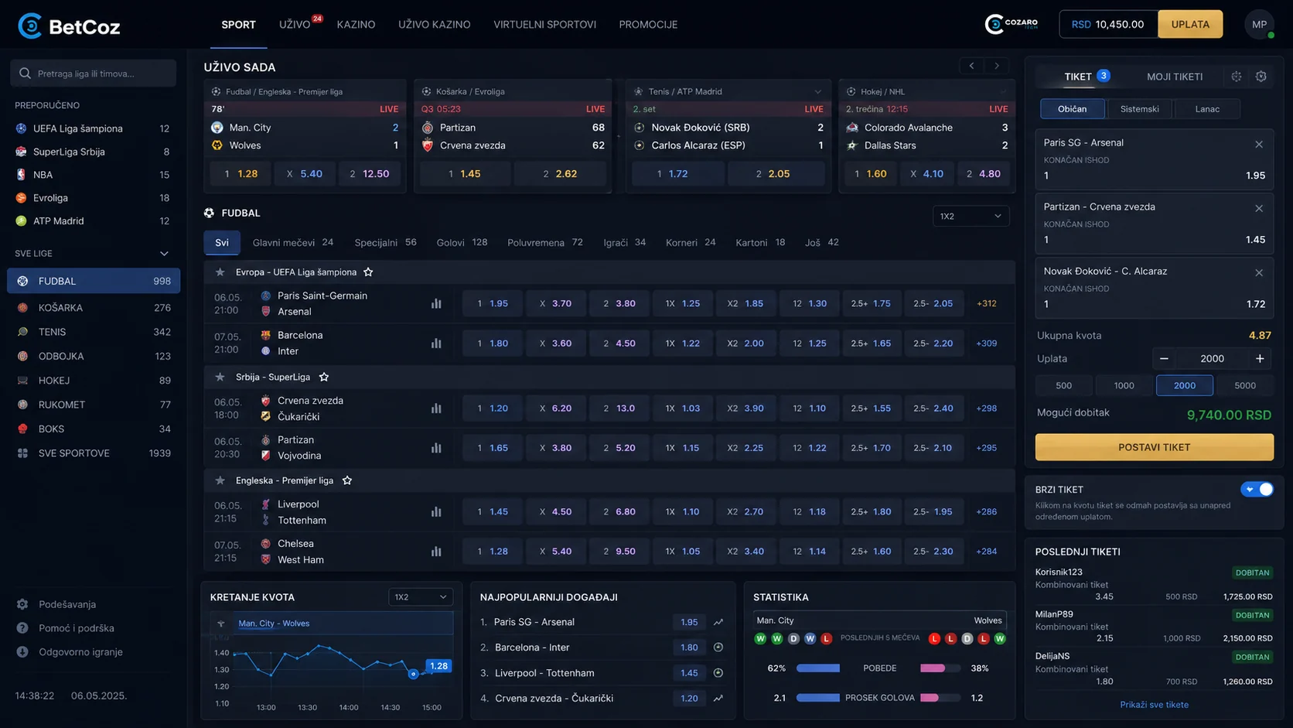Expand more markets +312 for PSG vs Arsenal

point(987,303)
